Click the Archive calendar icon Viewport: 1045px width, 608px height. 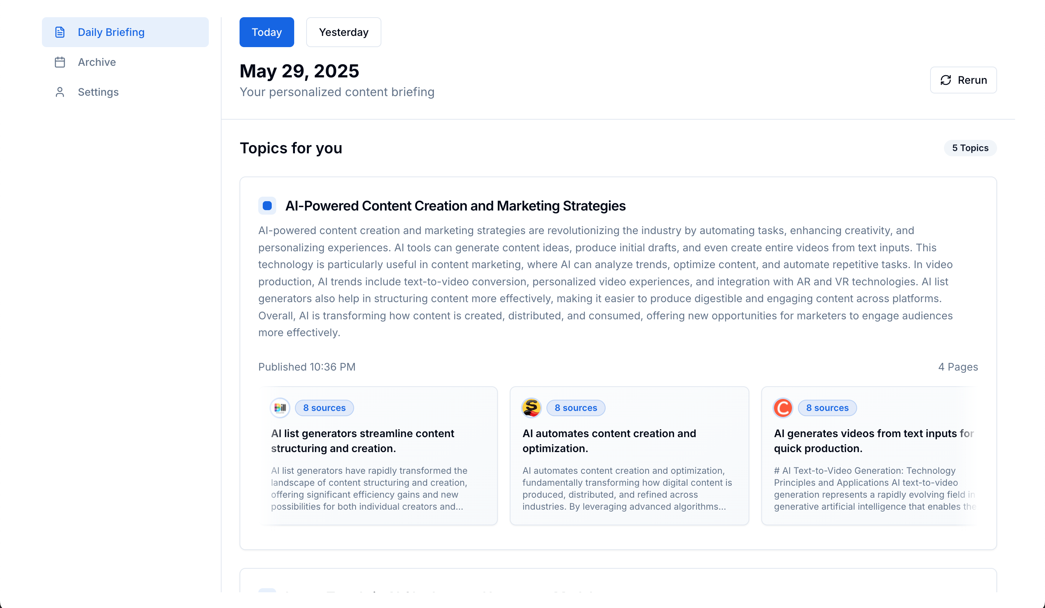pyautogui.click(x=60, y=62)
